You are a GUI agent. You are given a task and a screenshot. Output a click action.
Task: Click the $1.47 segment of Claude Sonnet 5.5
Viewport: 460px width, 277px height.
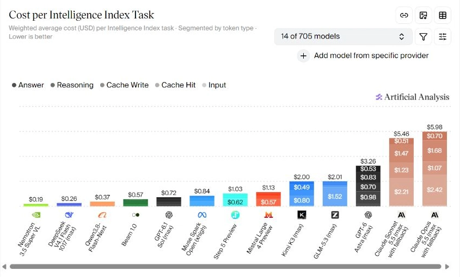tap(401, 153)
